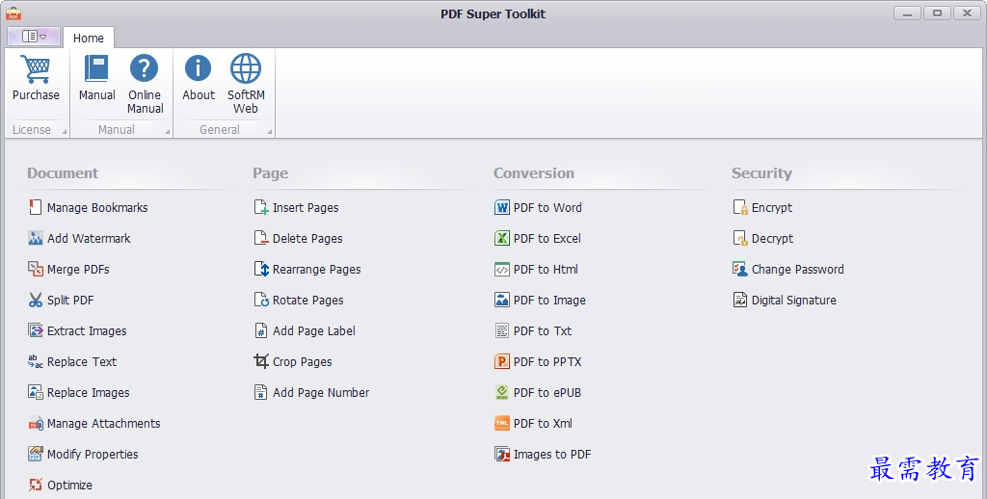Open the Merge PDFs text link
987x499 pixels.
78,270
